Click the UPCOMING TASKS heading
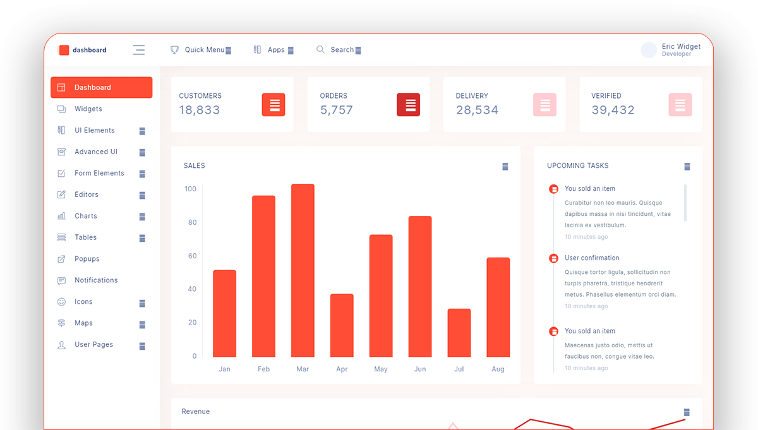Image resolution: width=758 pixels, height=430 pixels. coord(578,166)
